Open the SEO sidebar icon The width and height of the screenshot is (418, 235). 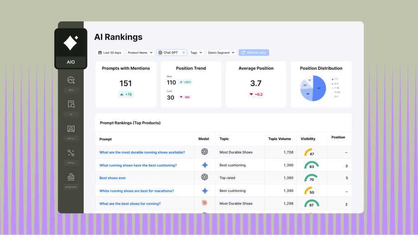70,80
